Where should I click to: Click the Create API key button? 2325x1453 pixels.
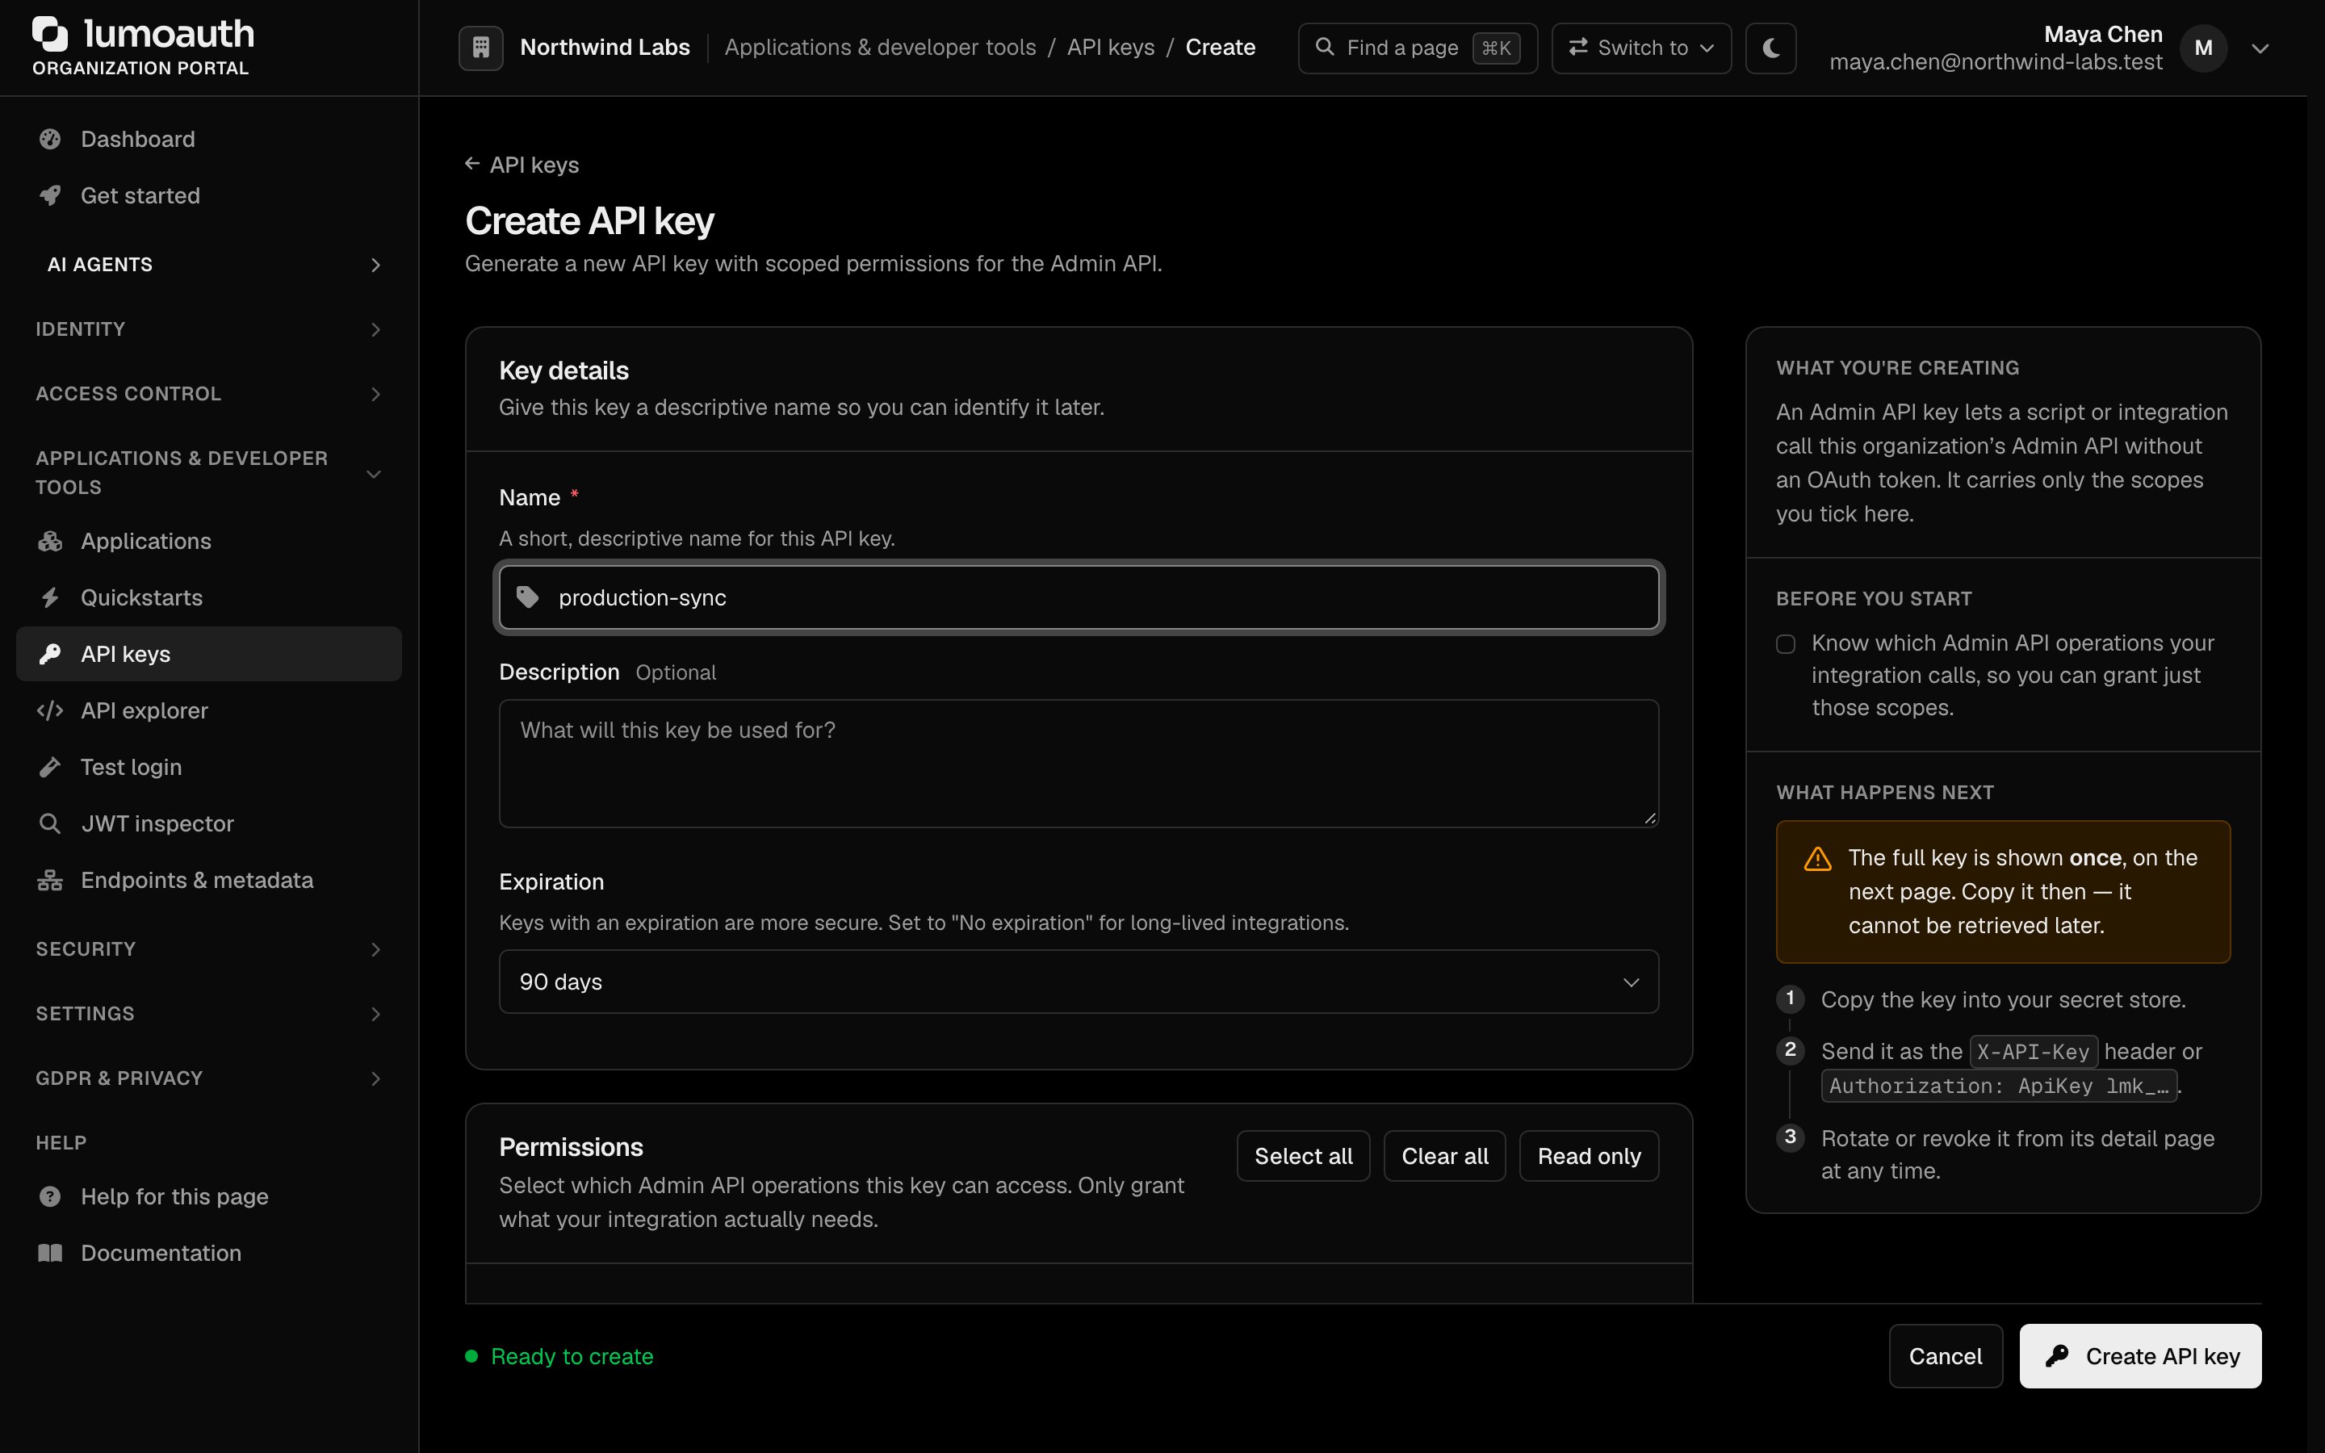pyautogui.click(x=2141, y=1356)
